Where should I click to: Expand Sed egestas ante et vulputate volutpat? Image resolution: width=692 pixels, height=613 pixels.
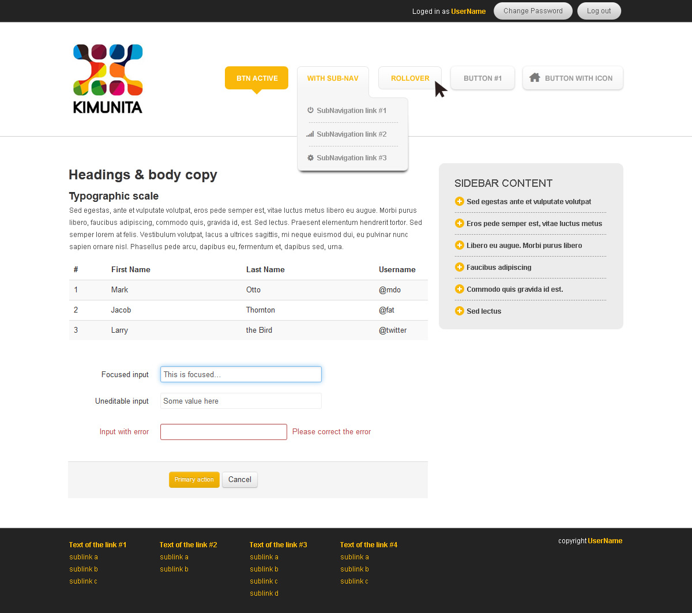[x=529, y=201]
